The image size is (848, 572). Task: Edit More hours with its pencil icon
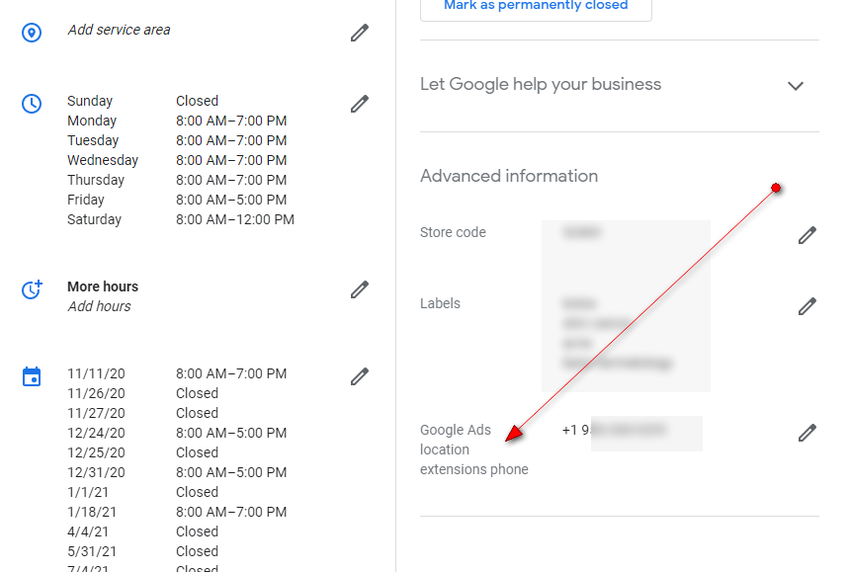[x=360, y=289]
